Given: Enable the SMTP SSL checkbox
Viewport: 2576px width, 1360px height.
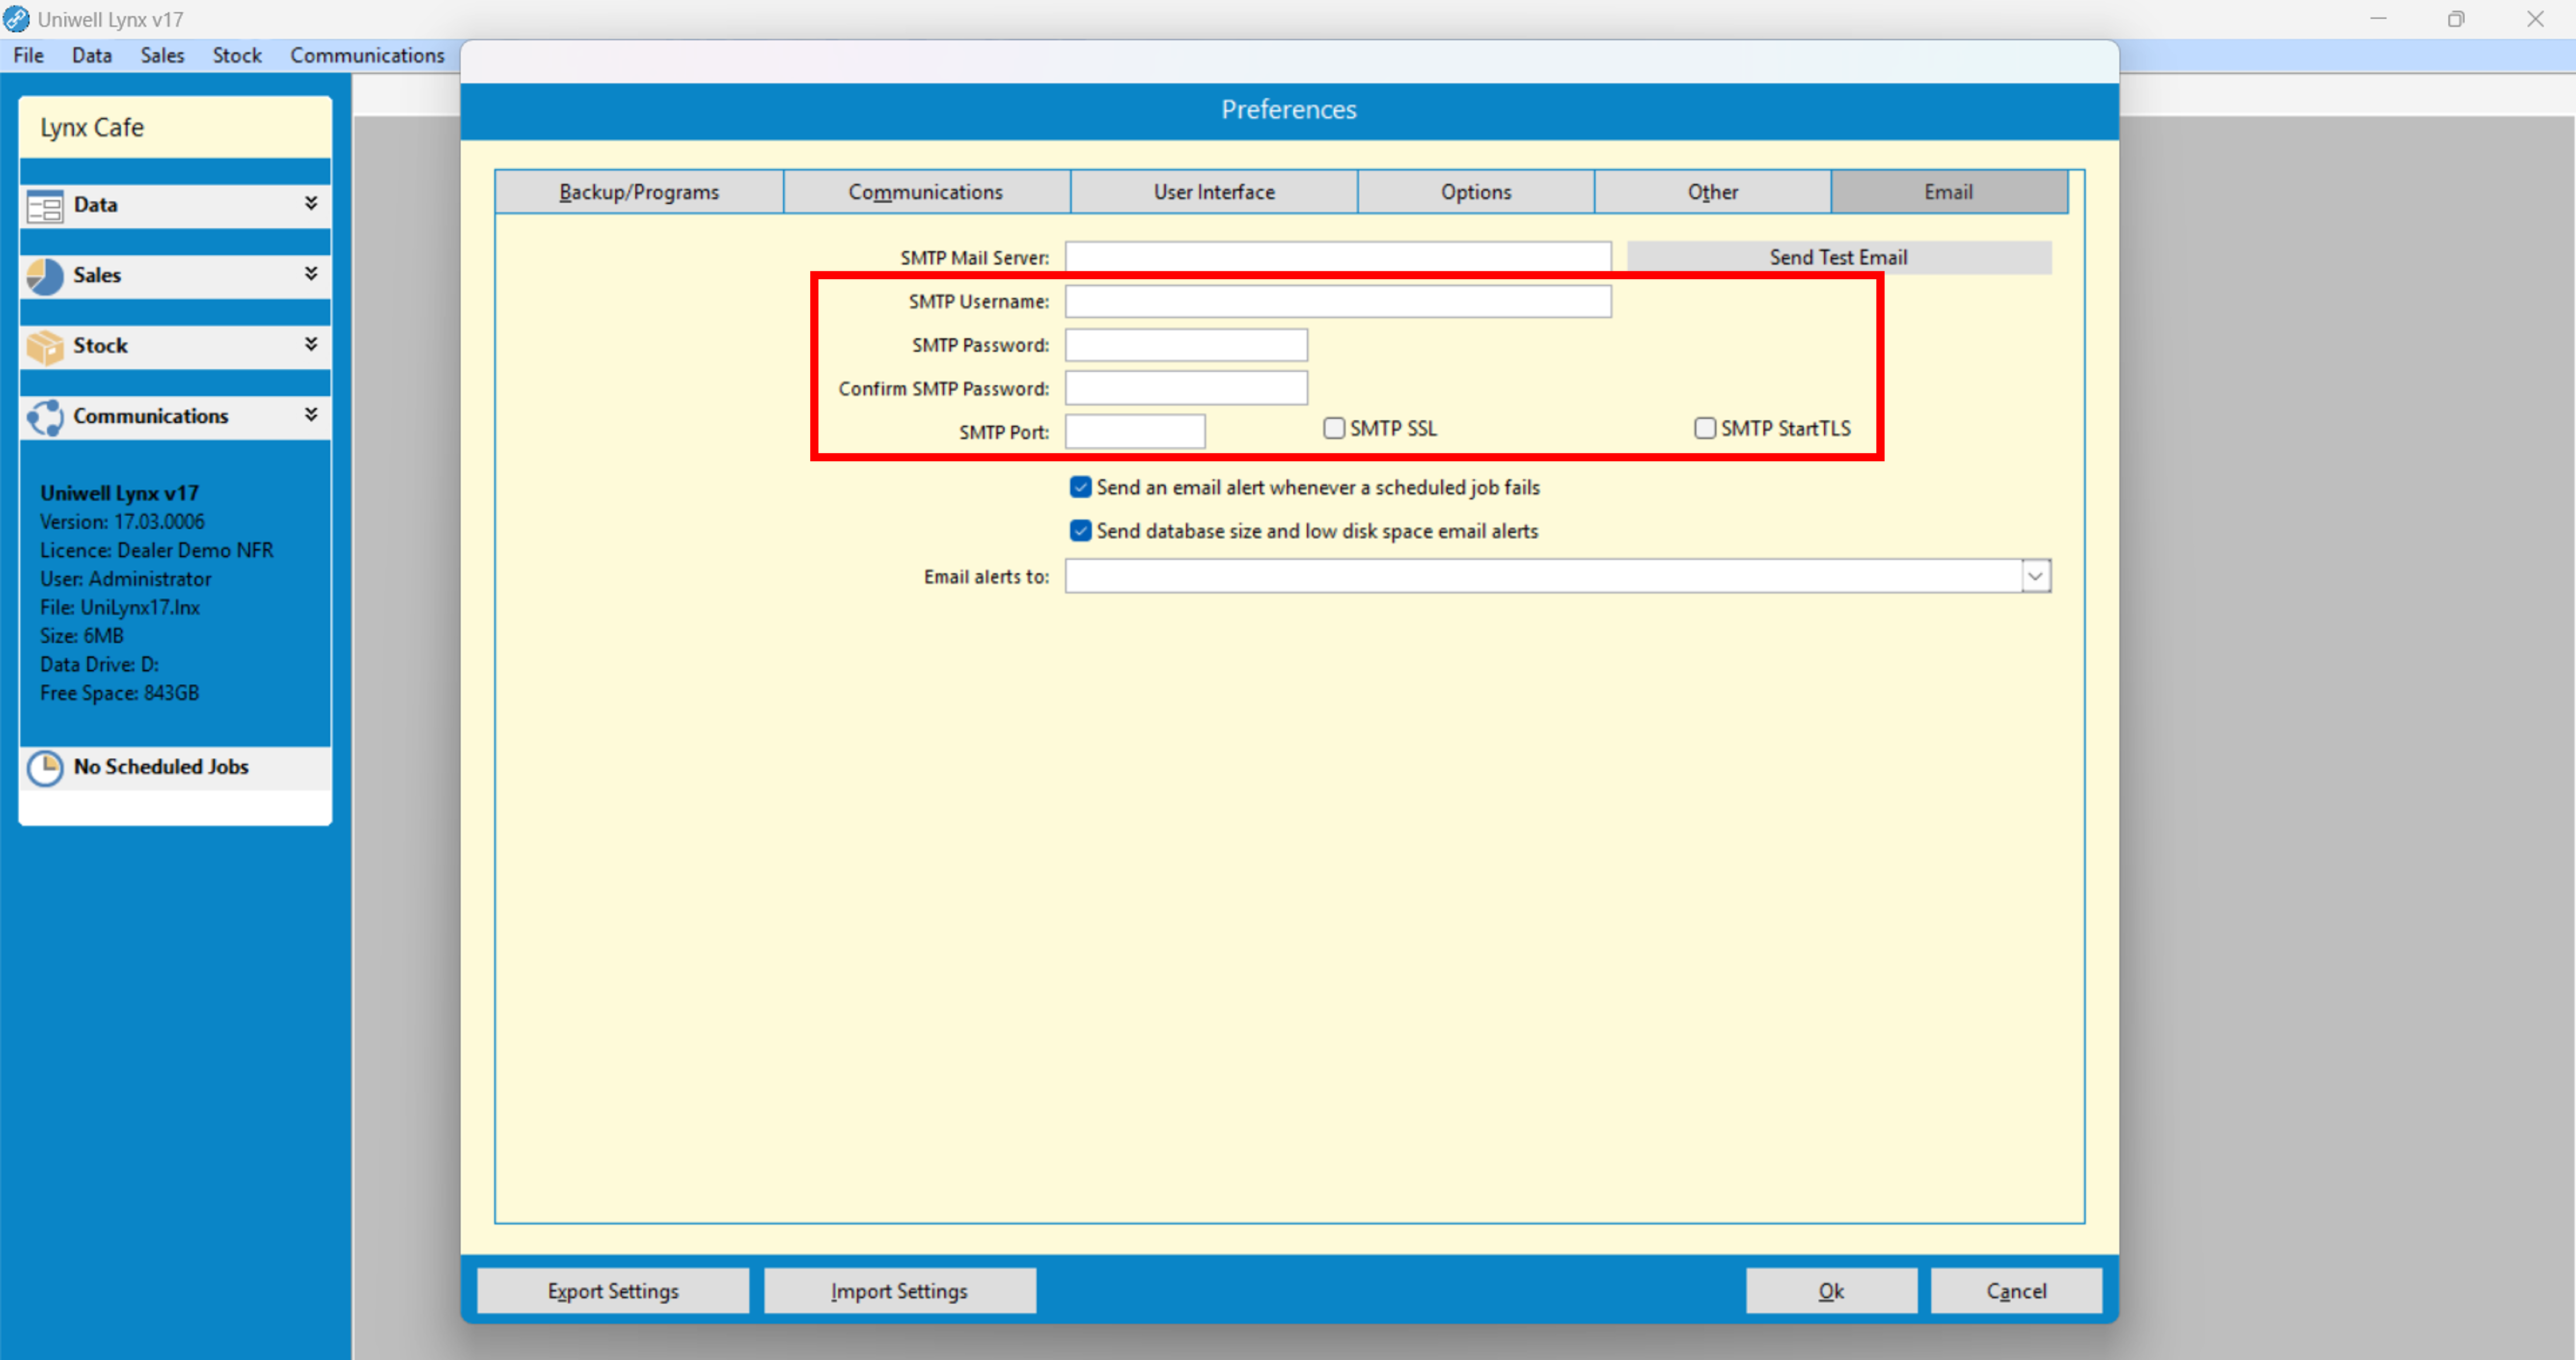Looking at the screenshot, I should [x=1334, y=428].
